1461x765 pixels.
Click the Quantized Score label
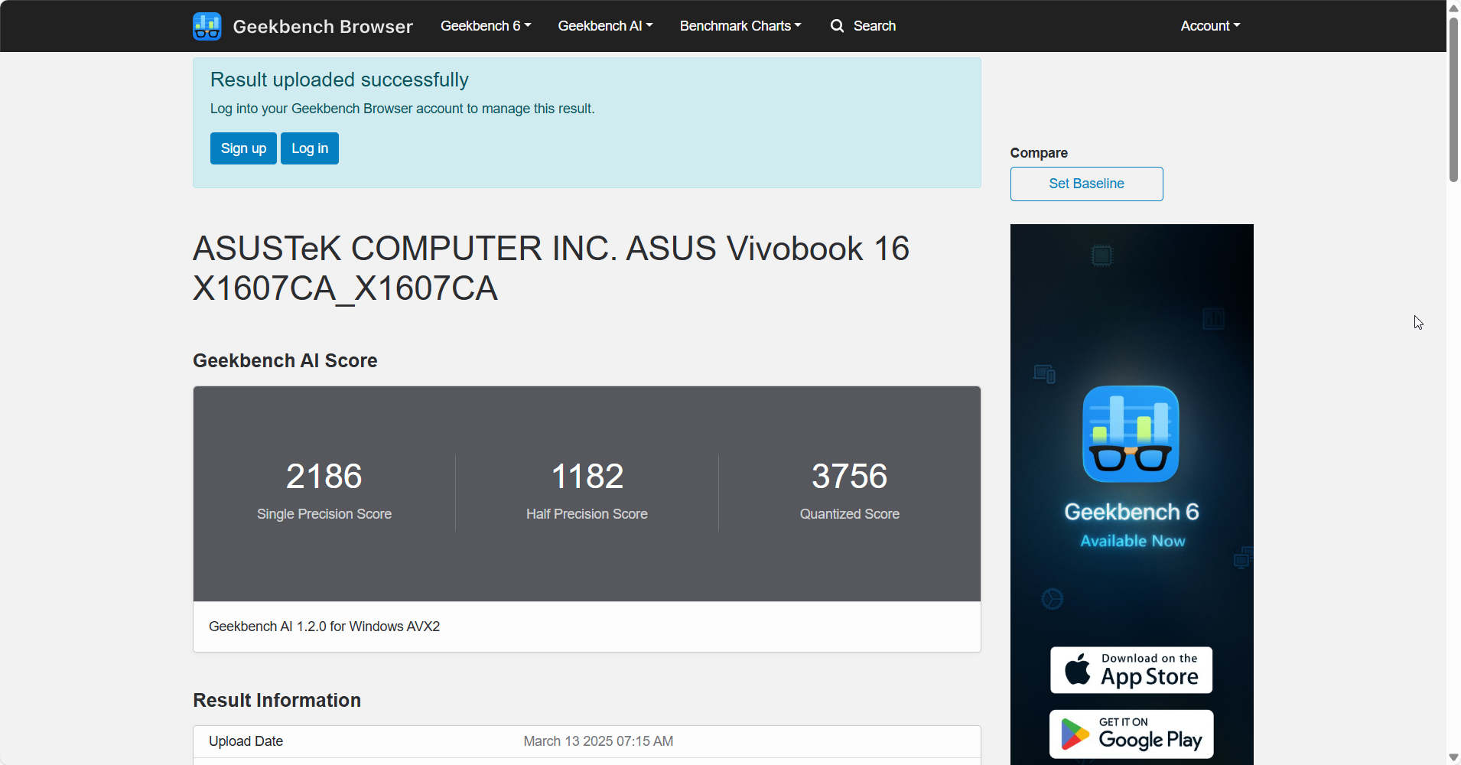[850, 514]
